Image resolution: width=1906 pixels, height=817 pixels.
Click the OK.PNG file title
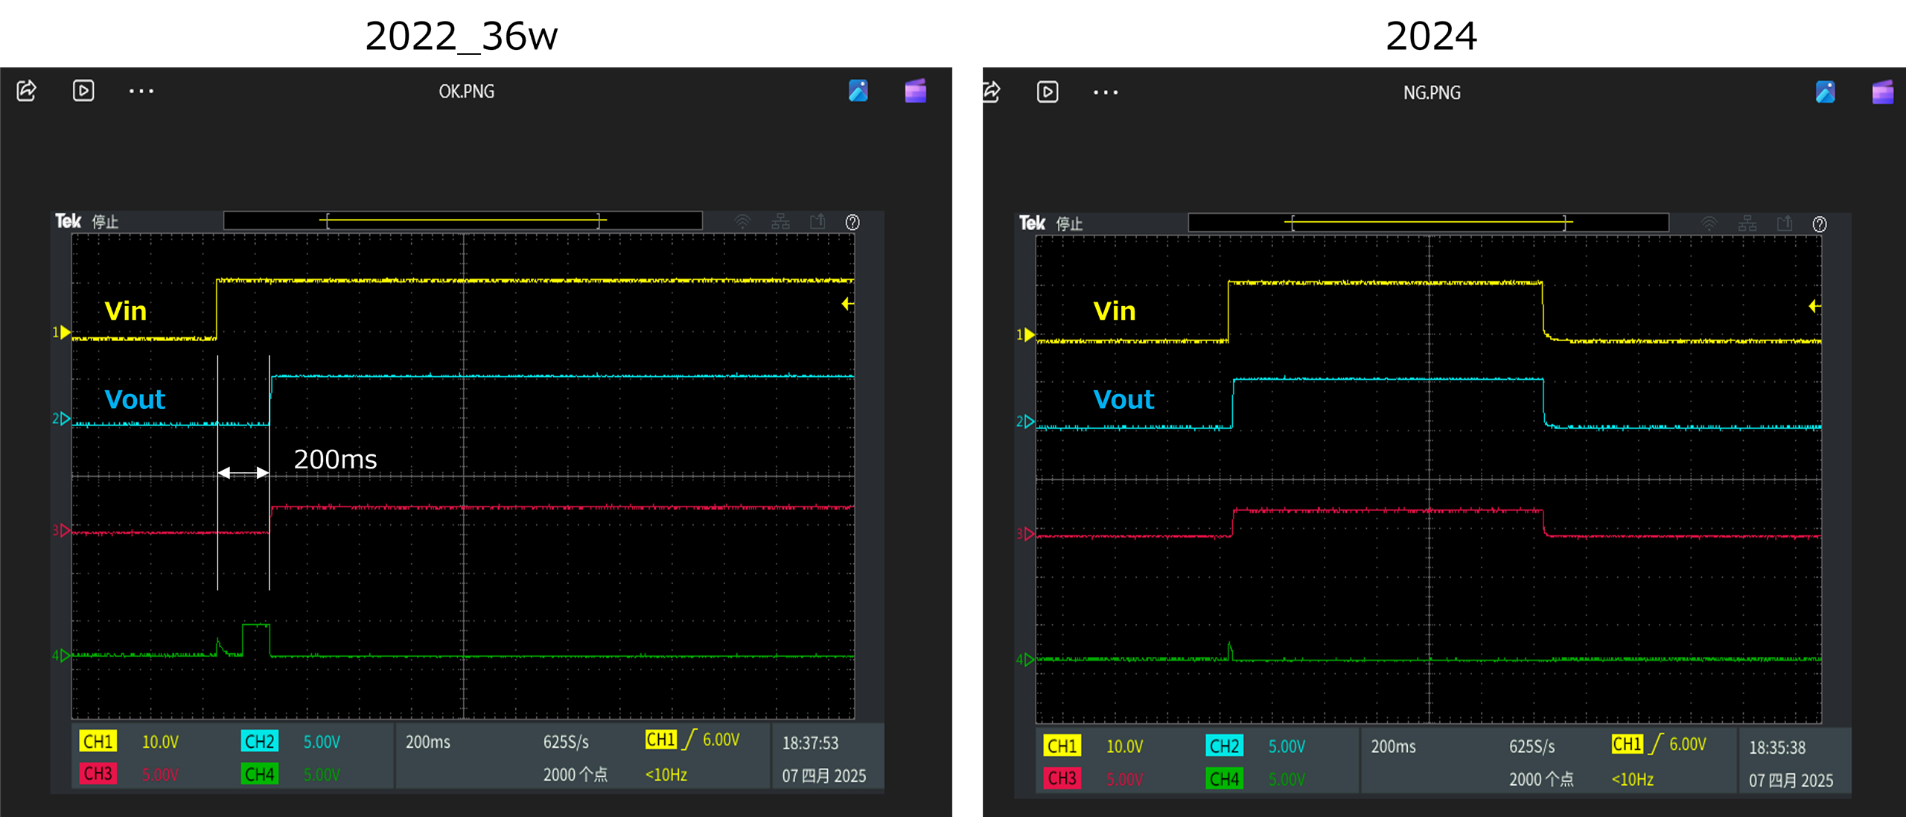pyautogui.click(x=466, y=92)
